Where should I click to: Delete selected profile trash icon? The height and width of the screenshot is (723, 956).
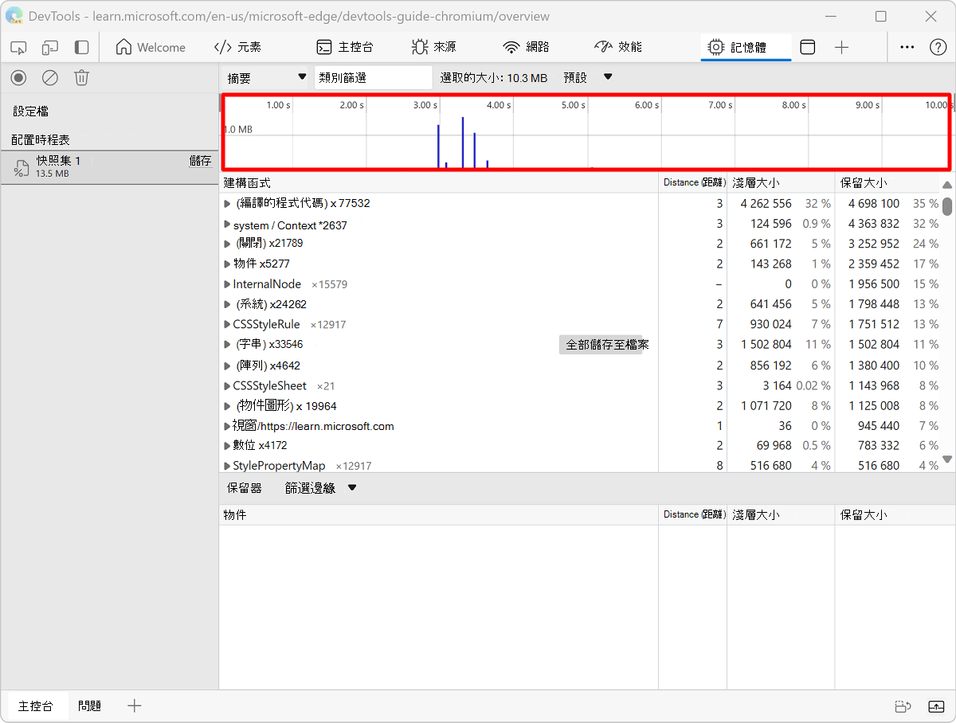pyautogui.click(x=81, y=77)
